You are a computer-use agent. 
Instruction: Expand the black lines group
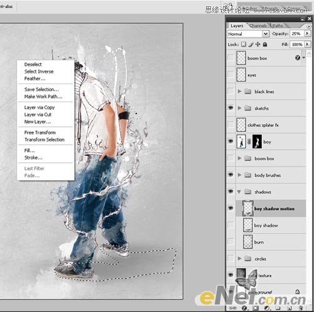(x=239, y=91)
